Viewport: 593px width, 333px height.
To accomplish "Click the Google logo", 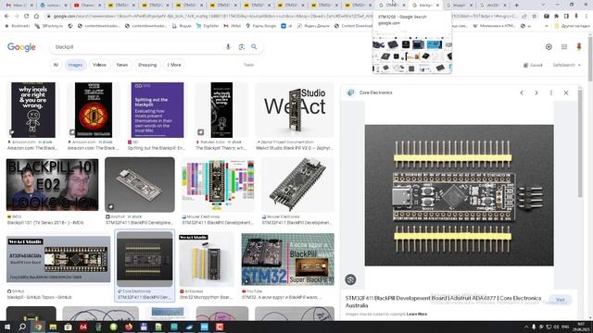I will coord(21,47).
